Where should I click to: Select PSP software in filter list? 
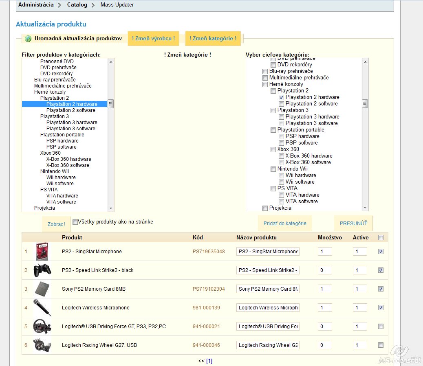(x=61, y=147)
